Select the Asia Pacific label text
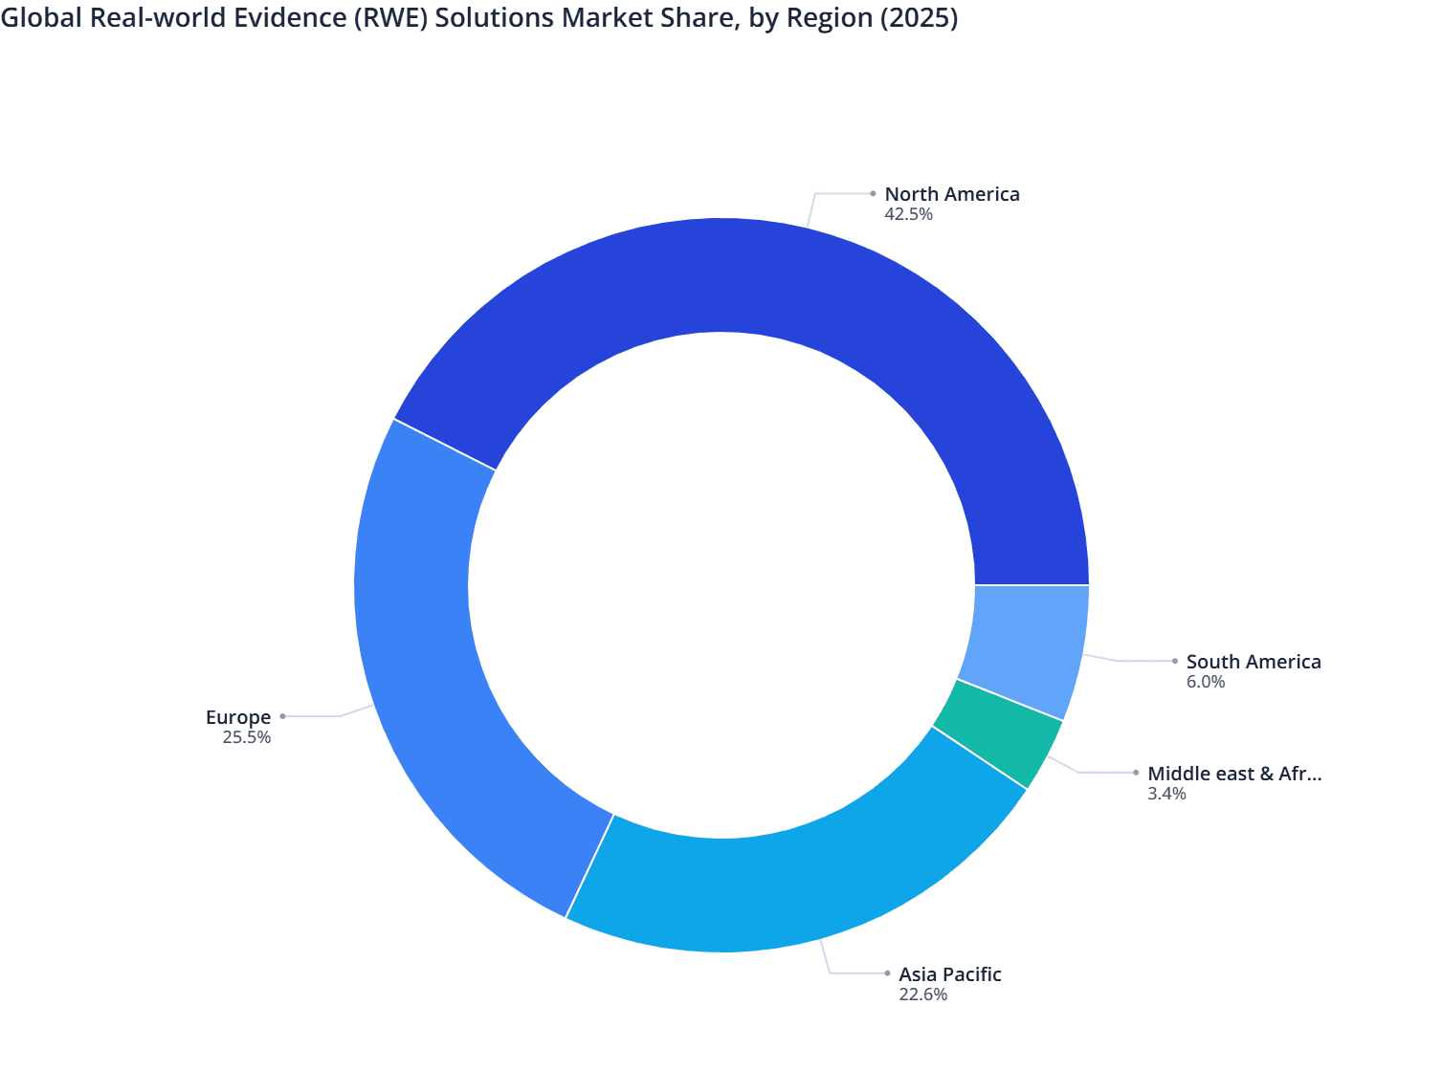The image size is (1443, 1071). [949, 974]
